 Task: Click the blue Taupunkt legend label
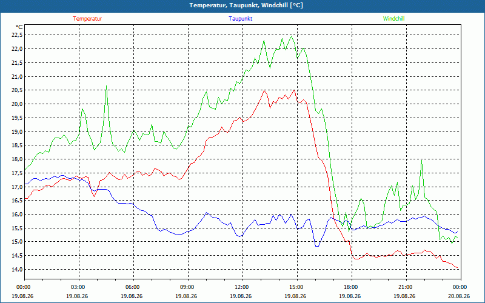pos(240,19)
